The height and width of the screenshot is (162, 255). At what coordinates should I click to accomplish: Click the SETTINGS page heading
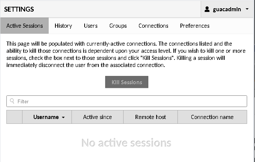(x=19, y=9)
